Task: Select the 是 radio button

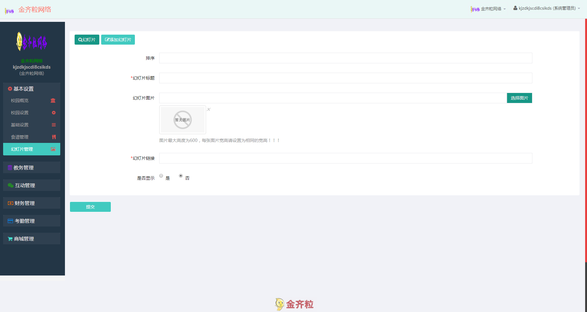Action: [x=161, y=176]
